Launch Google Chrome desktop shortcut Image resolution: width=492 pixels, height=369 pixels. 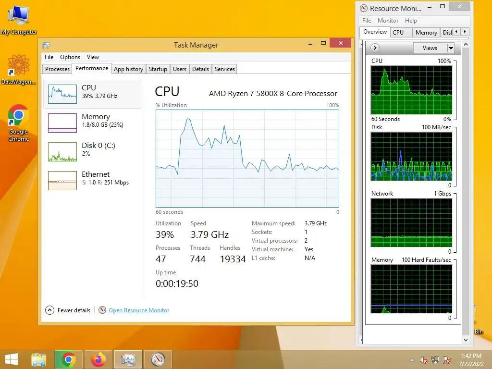(19, 123)
